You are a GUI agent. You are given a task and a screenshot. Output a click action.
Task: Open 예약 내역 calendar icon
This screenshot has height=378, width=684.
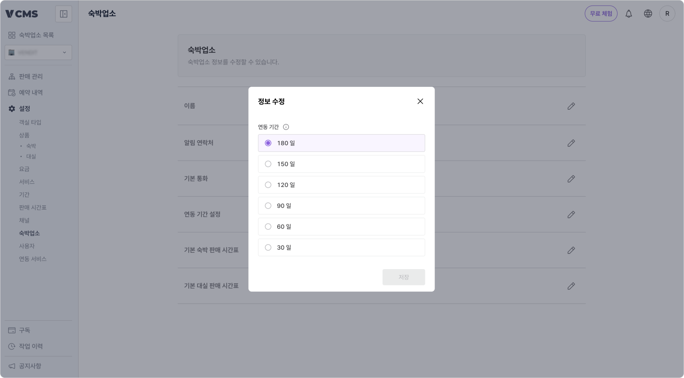pyautogui.click(x=11, y=92)
